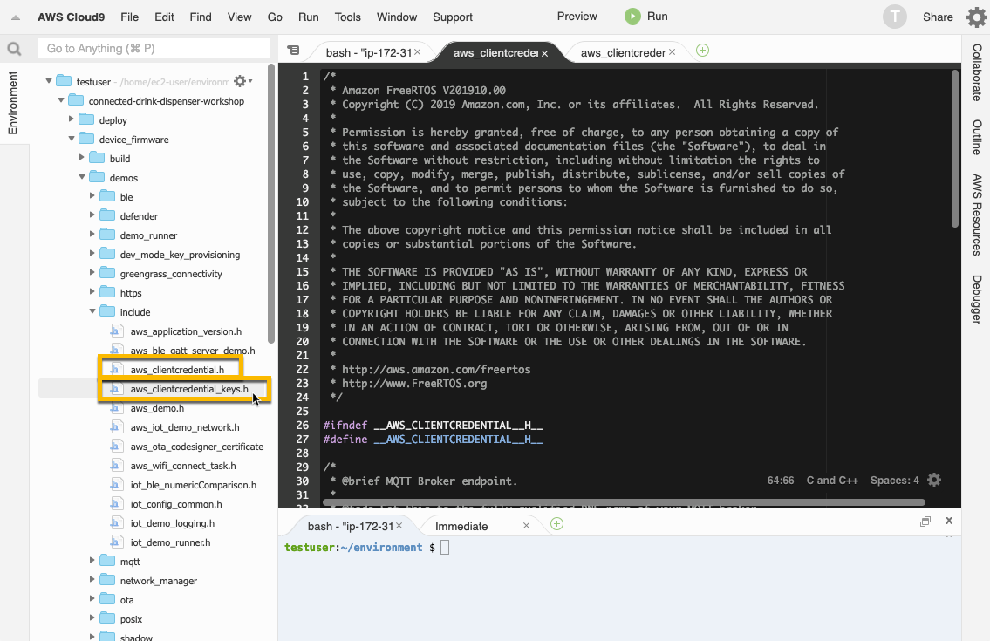The height and width of the screenshot is (641, 990).
Task: Open file tree settings gear icon
Action: pyautogui.click(x=242, y=81)
